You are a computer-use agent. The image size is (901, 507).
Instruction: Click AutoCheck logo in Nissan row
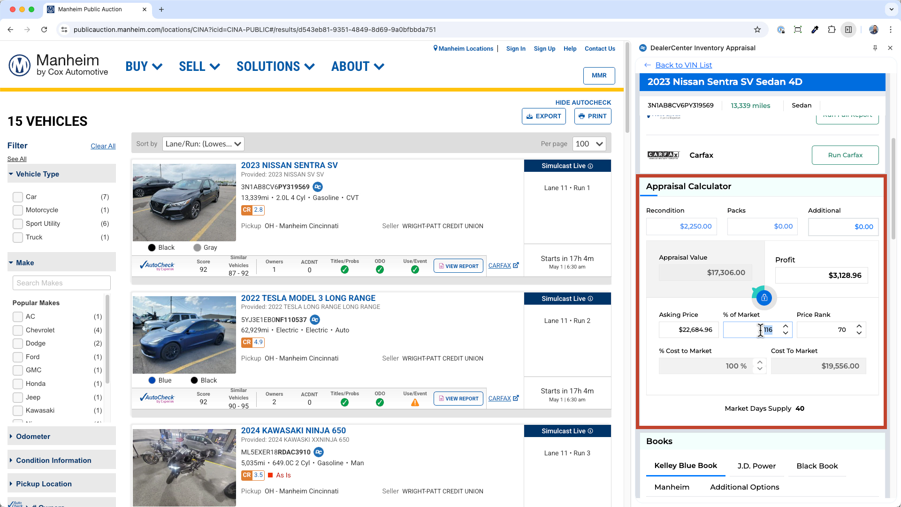point(157,266)
